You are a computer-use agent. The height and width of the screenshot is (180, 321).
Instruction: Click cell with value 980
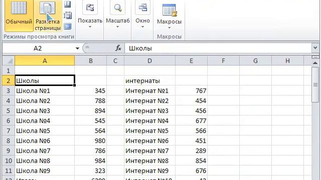click(x=91, y=140)
